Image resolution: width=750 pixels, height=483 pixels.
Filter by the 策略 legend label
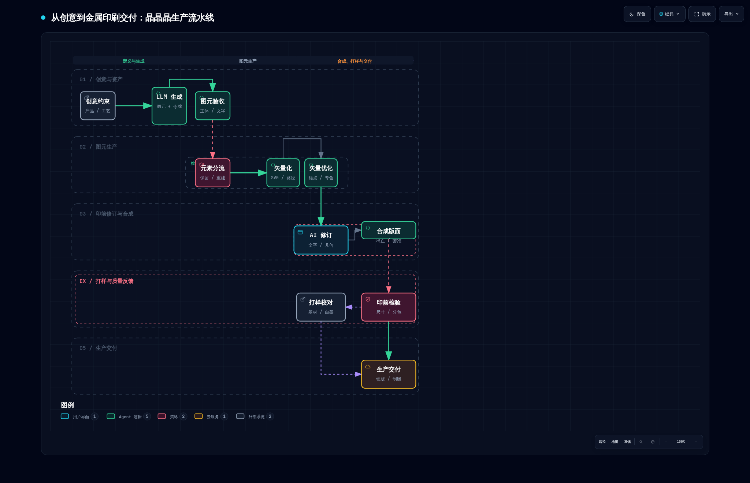(x=174, y=417)
